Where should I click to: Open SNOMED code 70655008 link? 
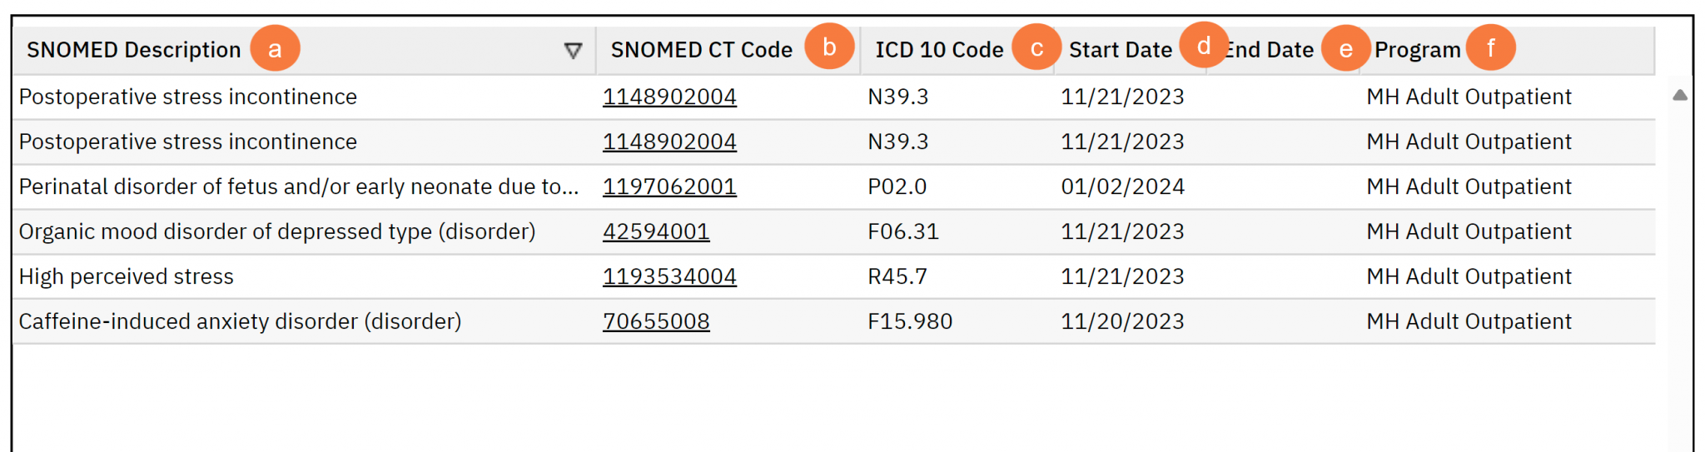[656, 321]
